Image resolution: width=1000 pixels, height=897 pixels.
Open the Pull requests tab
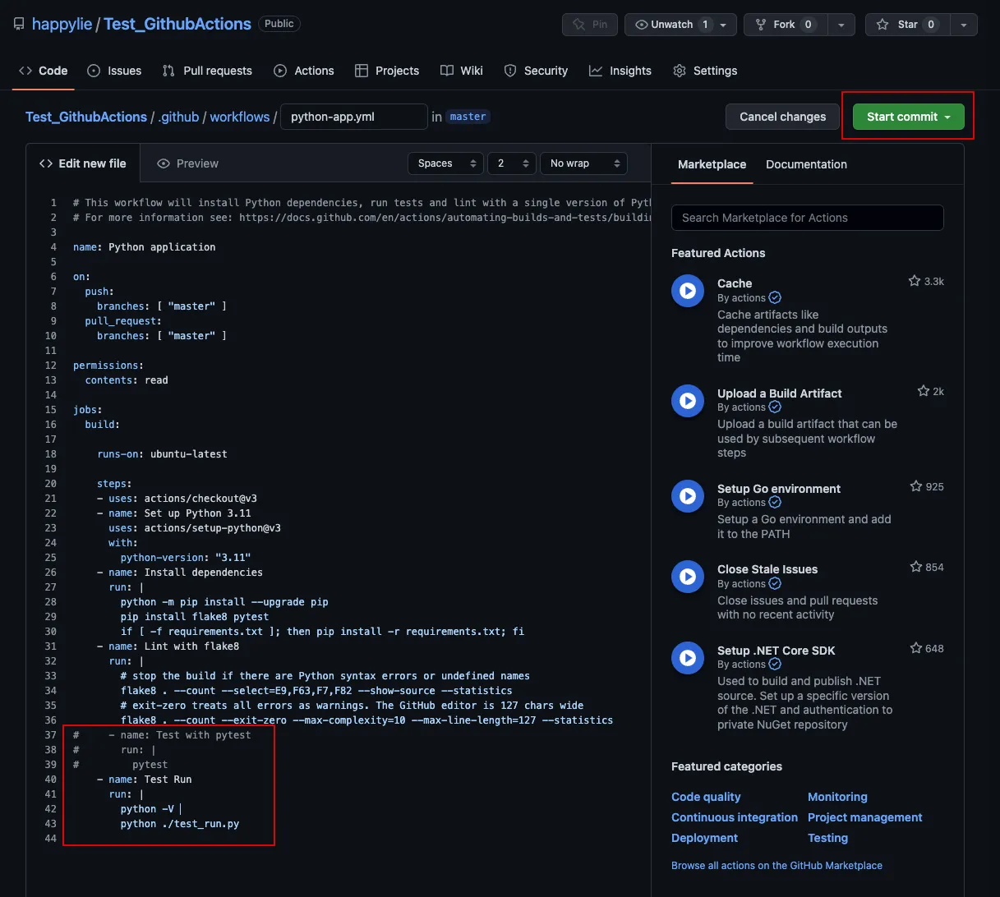coord(207,71)
